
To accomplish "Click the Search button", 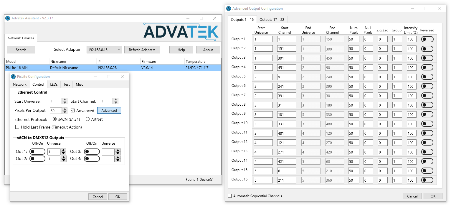I will click(x=21, y=50).
